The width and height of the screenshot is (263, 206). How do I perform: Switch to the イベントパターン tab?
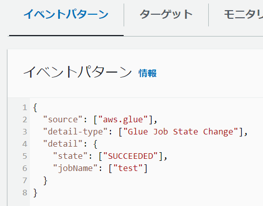[x=66, y=14]
